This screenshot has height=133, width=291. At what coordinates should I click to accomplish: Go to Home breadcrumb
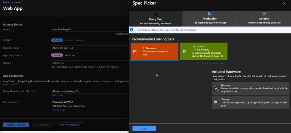[7, 2]
